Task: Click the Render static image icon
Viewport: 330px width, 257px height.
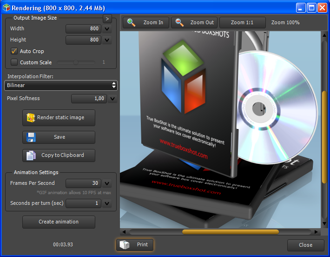Action: (x=31, y=118)
